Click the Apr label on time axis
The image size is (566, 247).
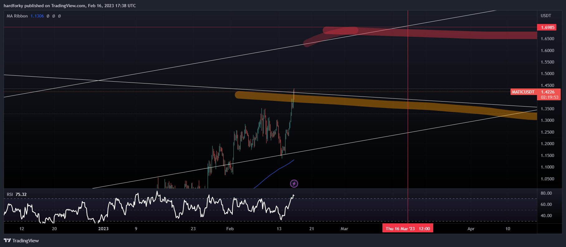click(x=471, y=229)
